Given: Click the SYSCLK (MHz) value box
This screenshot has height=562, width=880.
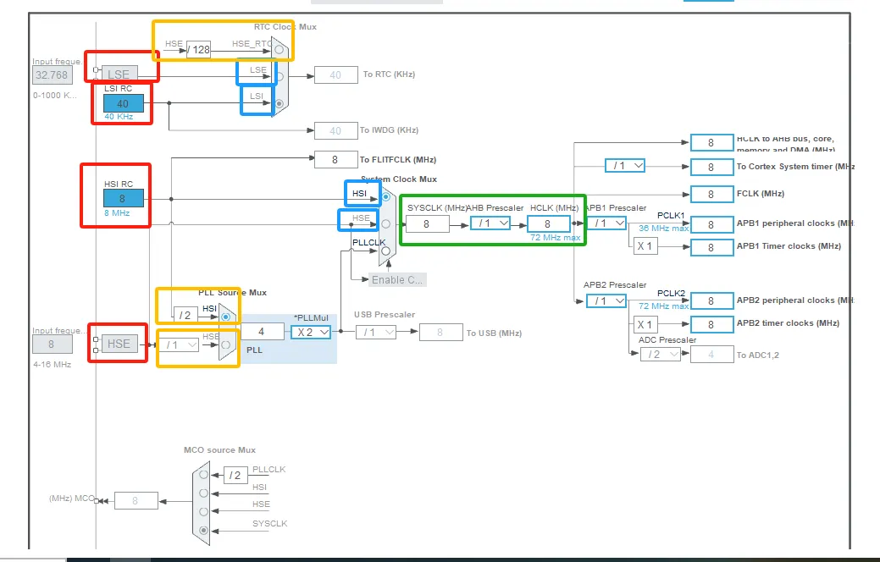Looking at the screenshot, I should (427, 224).
